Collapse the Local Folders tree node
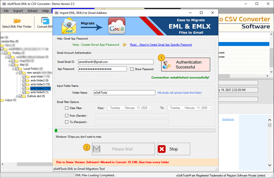Viewport: 274px width, 178px height. coord(13,69)
